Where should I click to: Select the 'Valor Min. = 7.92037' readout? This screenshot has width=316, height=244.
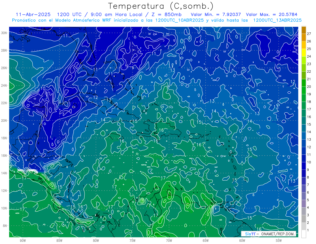pos(216,14)
